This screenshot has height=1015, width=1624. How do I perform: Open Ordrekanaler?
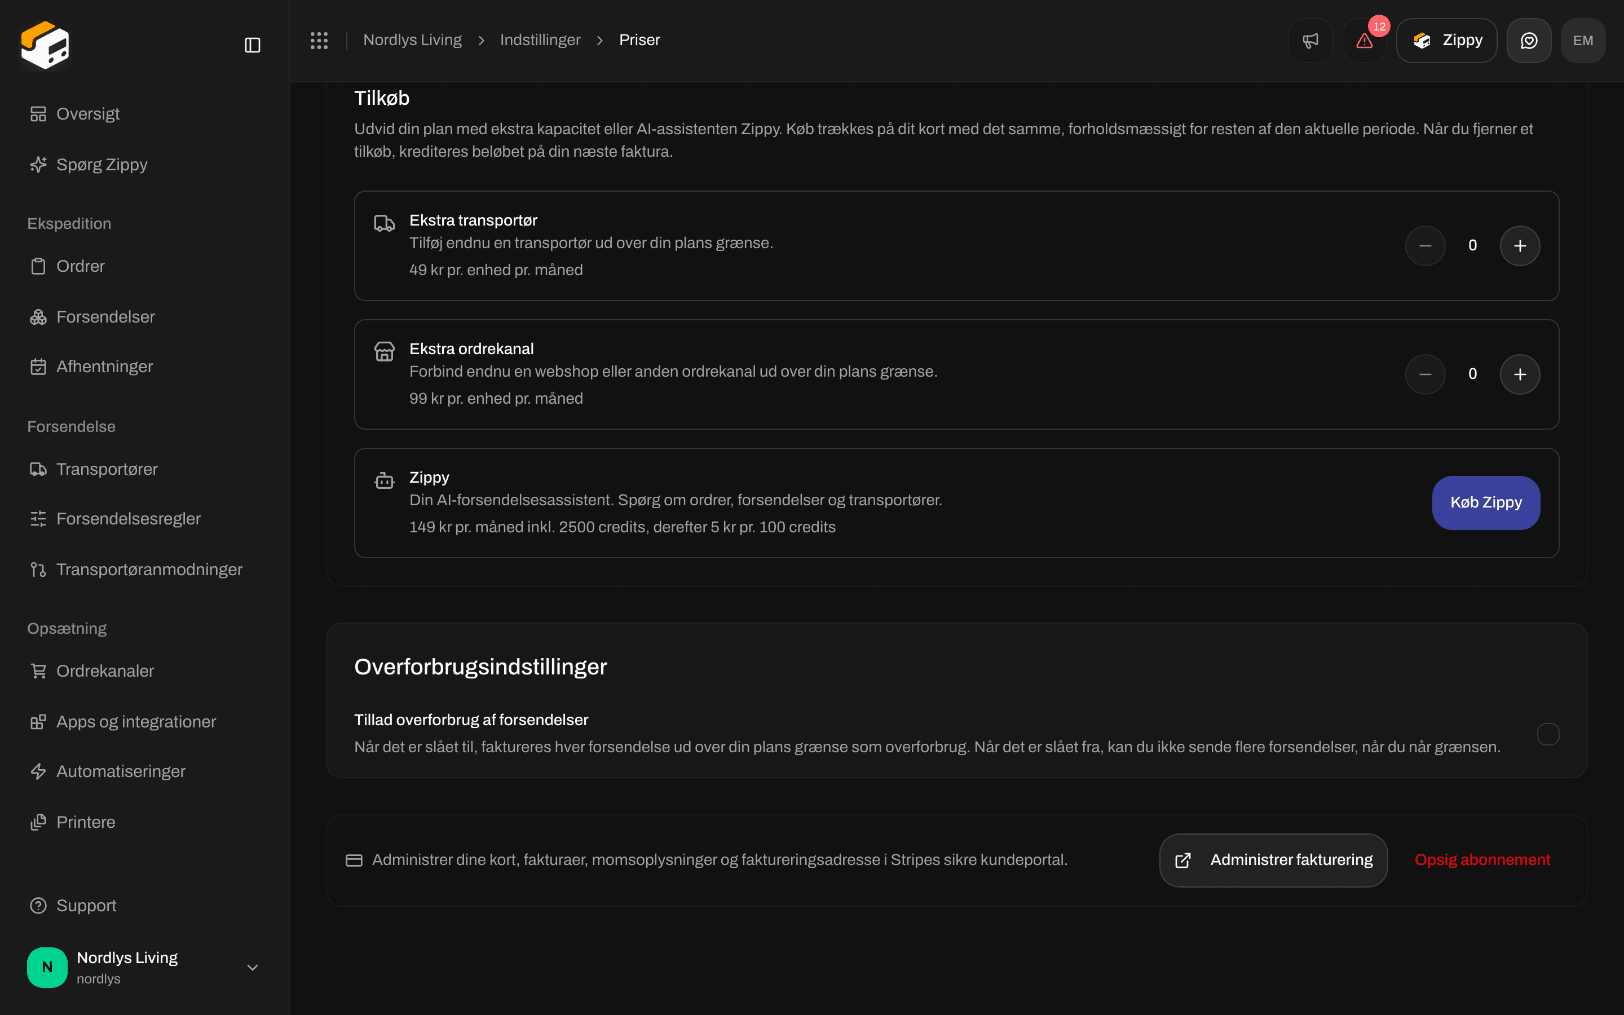tap(144, 671)
